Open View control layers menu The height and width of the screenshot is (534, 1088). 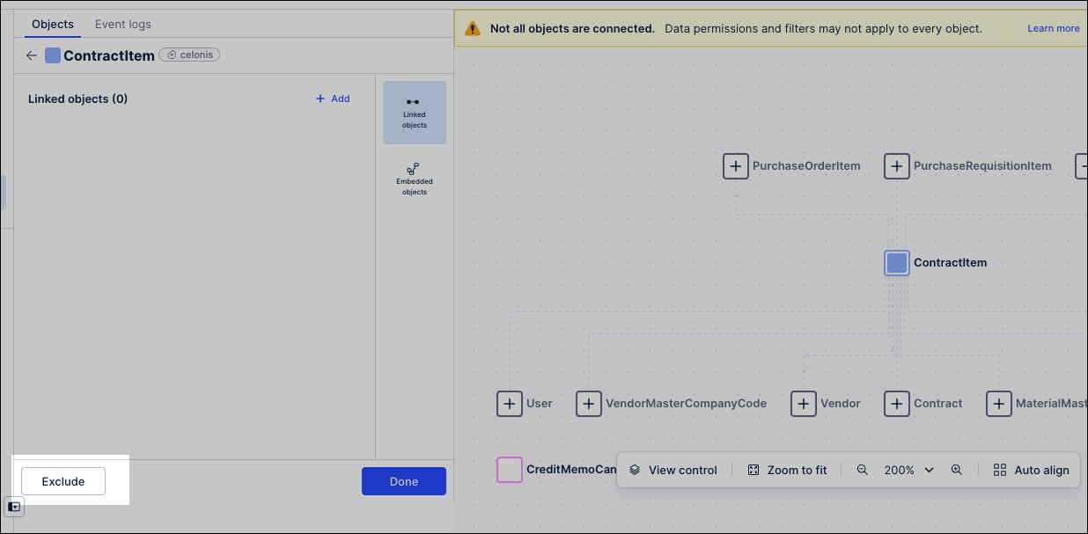[673, 470]
